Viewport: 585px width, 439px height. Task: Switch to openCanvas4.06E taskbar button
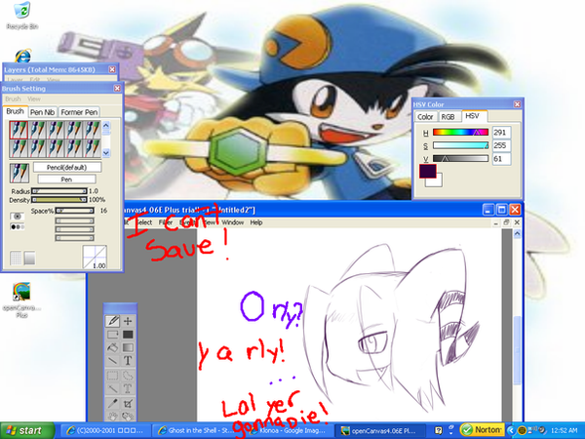(380, 430)
